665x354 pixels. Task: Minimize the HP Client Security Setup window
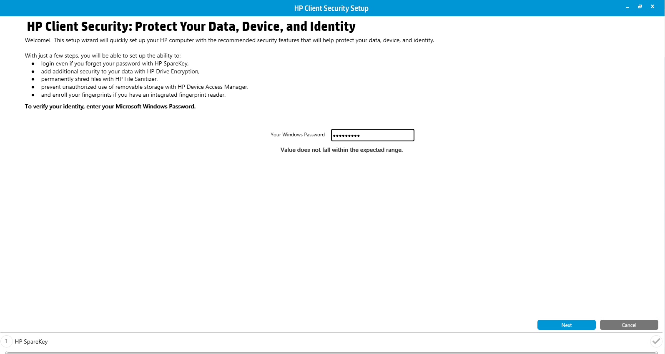[627, 7]
